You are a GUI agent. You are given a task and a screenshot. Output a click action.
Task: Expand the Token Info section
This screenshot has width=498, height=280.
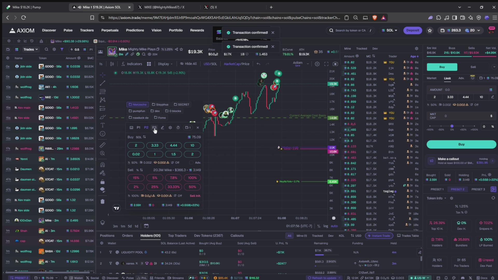(x=437, y=198)
